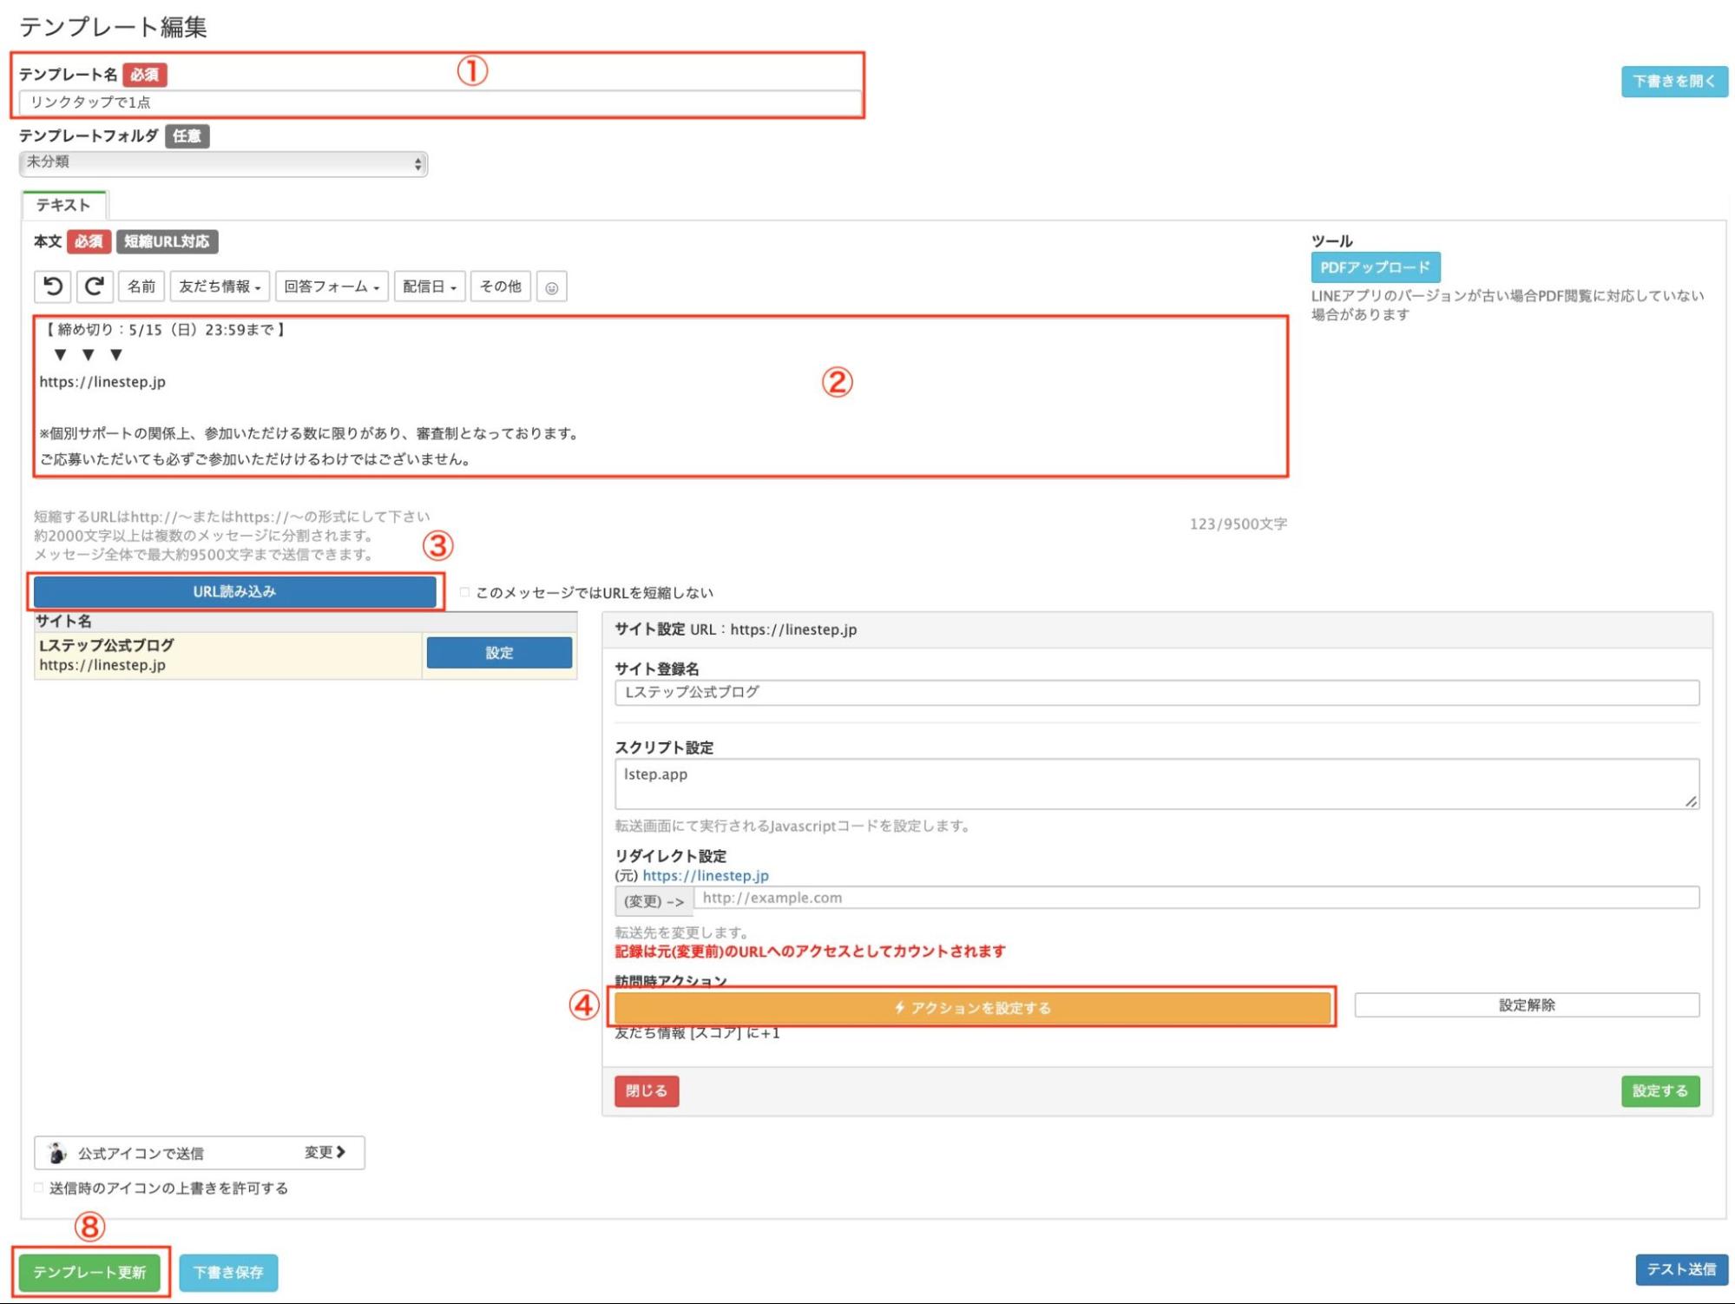Click the PDFアップロード button
Viewport: 1735px width, 1304px height.
(1375, 267)
